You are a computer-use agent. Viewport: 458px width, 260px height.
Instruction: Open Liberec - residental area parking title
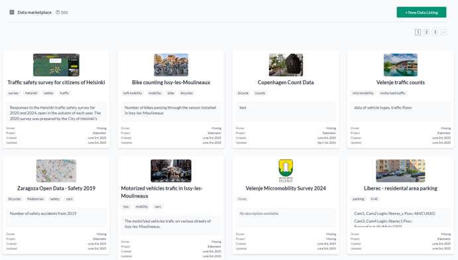[400, 188]
